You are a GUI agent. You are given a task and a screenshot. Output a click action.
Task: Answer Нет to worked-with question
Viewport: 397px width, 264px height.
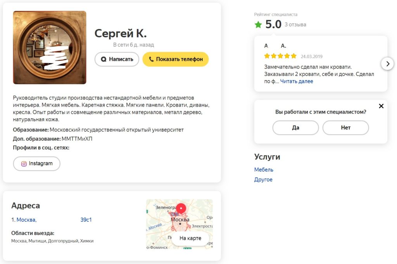click(345, 128)
